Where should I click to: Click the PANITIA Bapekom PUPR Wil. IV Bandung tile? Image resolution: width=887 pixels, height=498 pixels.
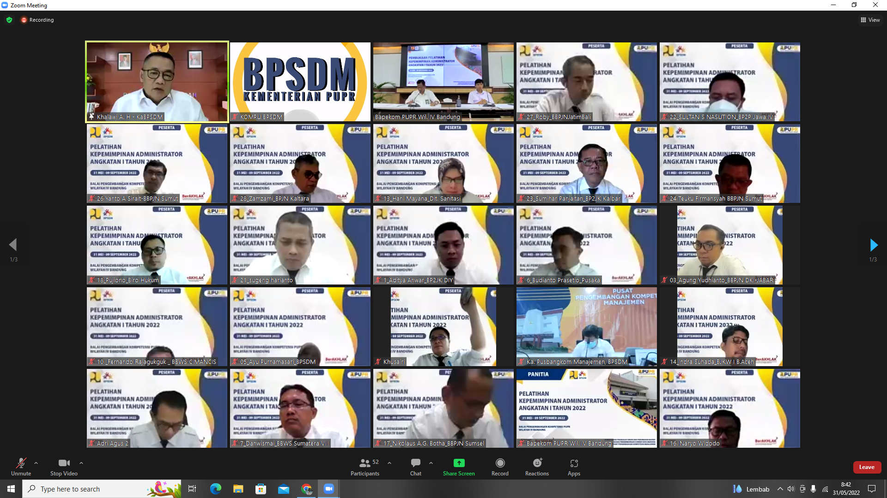pos(587,408)
